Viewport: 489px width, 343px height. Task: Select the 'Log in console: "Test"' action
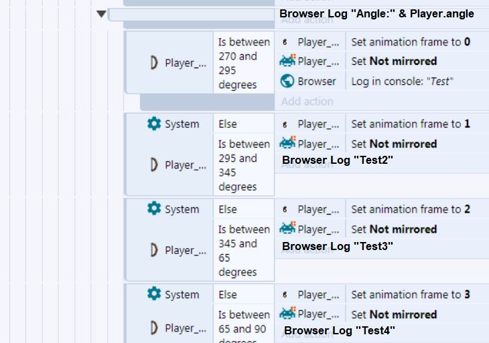click(x=402, y=82)
